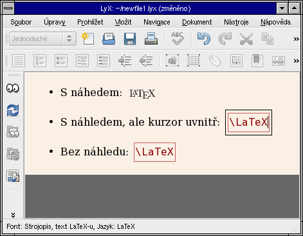Click the text 'S náhedem:'
Screen dimensions: 303x236
[91, 92]
